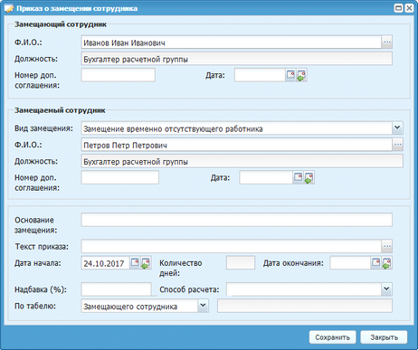Expand the Вид замещения dropdown
Image resolution: width=418 pixels, height=350 pixels.
tap(397, 128)
